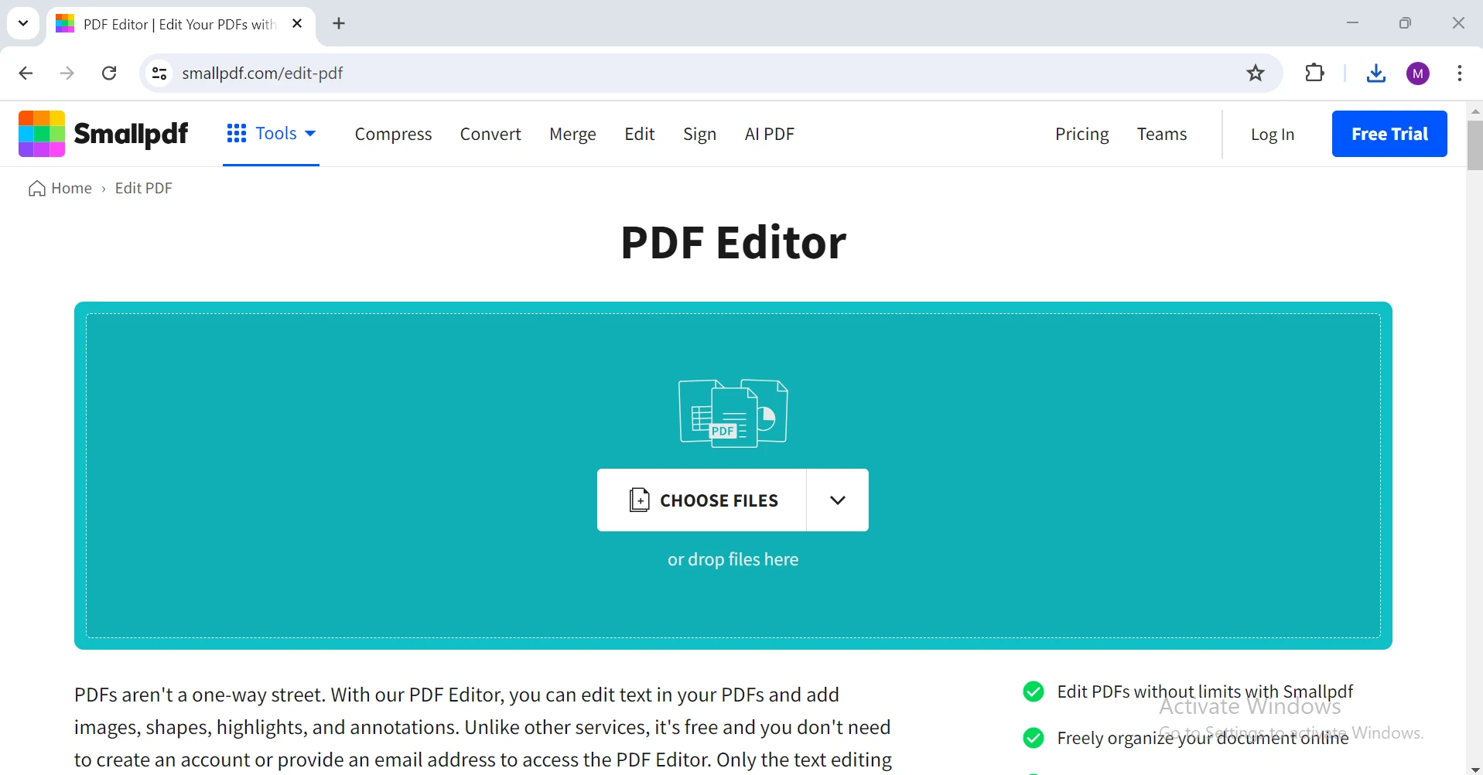Screen dimensions: 1483x775
Task: Expand the file source dropdown arrow
Action: point(838,500)
